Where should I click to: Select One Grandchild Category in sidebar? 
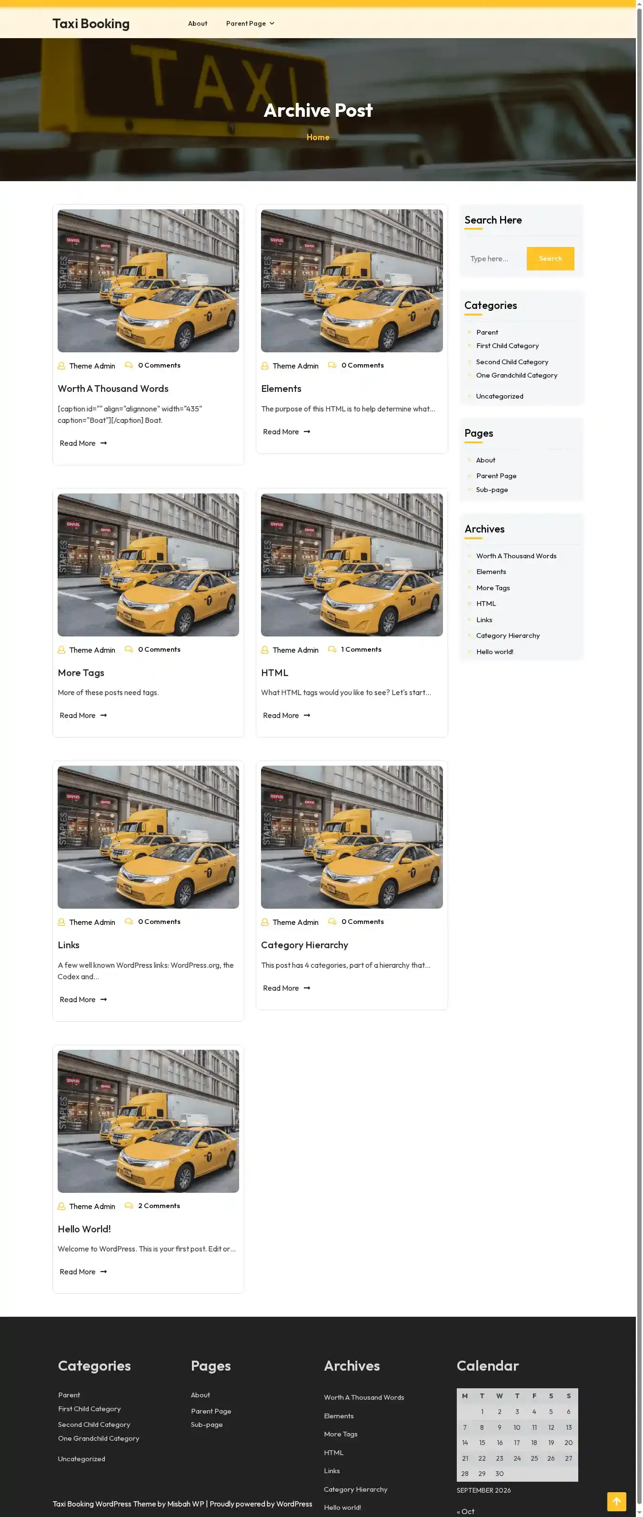pos(516,375)
